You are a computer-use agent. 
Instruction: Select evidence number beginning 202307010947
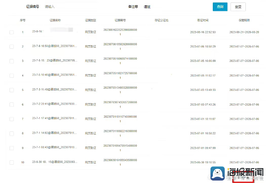tap(120, 148)
